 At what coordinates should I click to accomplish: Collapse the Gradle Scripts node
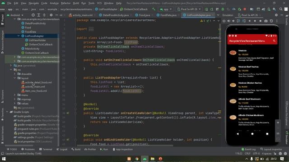[x=7, y=112]
